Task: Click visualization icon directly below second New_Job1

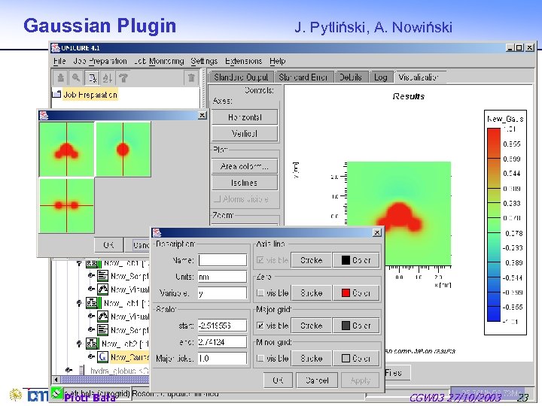Action: [x=102, y=317]
